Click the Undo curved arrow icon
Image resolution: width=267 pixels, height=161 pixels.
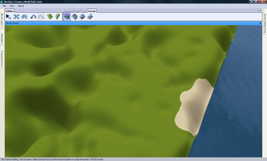[33, 17]
